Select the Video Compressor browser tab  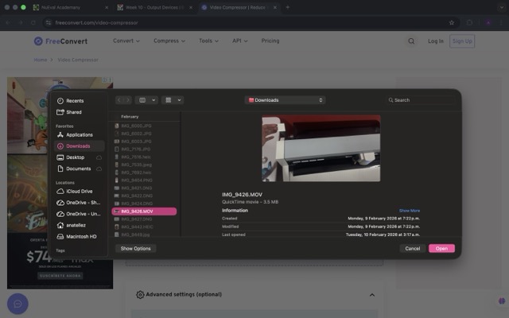point(237,7)
